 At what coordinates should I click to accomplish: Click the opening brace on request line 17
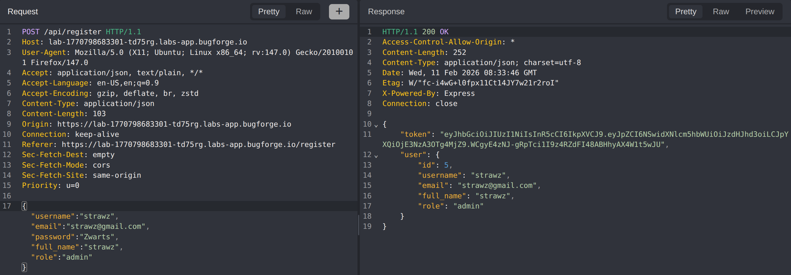24,206
